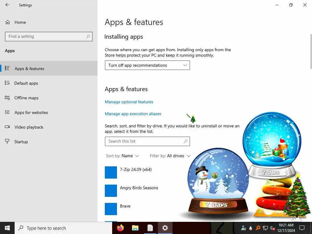Minimize the Settings window
The image size is (312, 234).
[x=277, y=5]
